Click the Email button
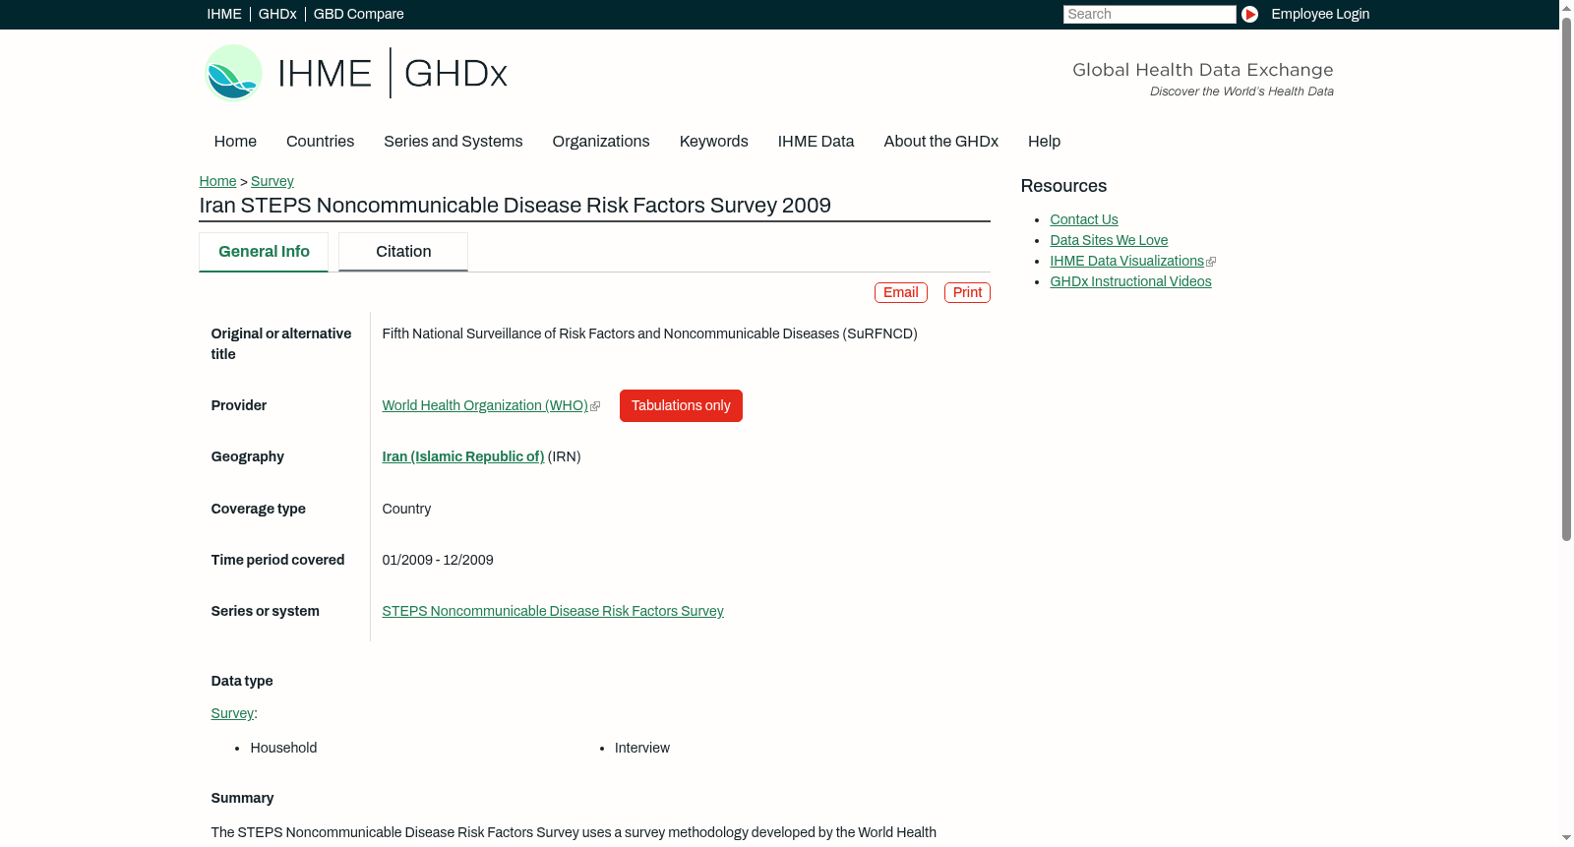The width and height of the screenshot is (1574, 847). click(901, 293)
